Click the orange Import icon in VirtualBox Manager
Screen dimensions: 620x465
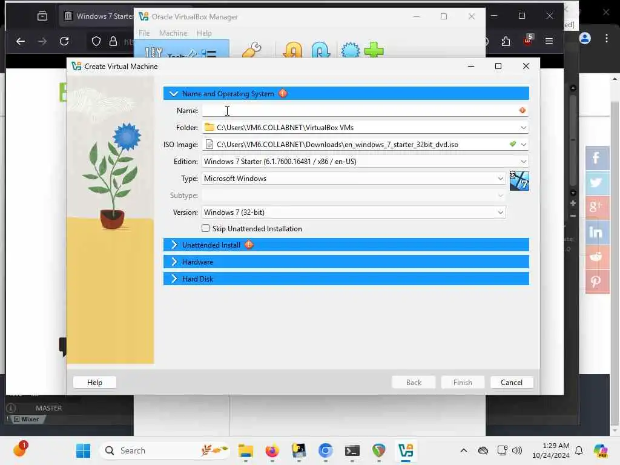pos(292,50)
